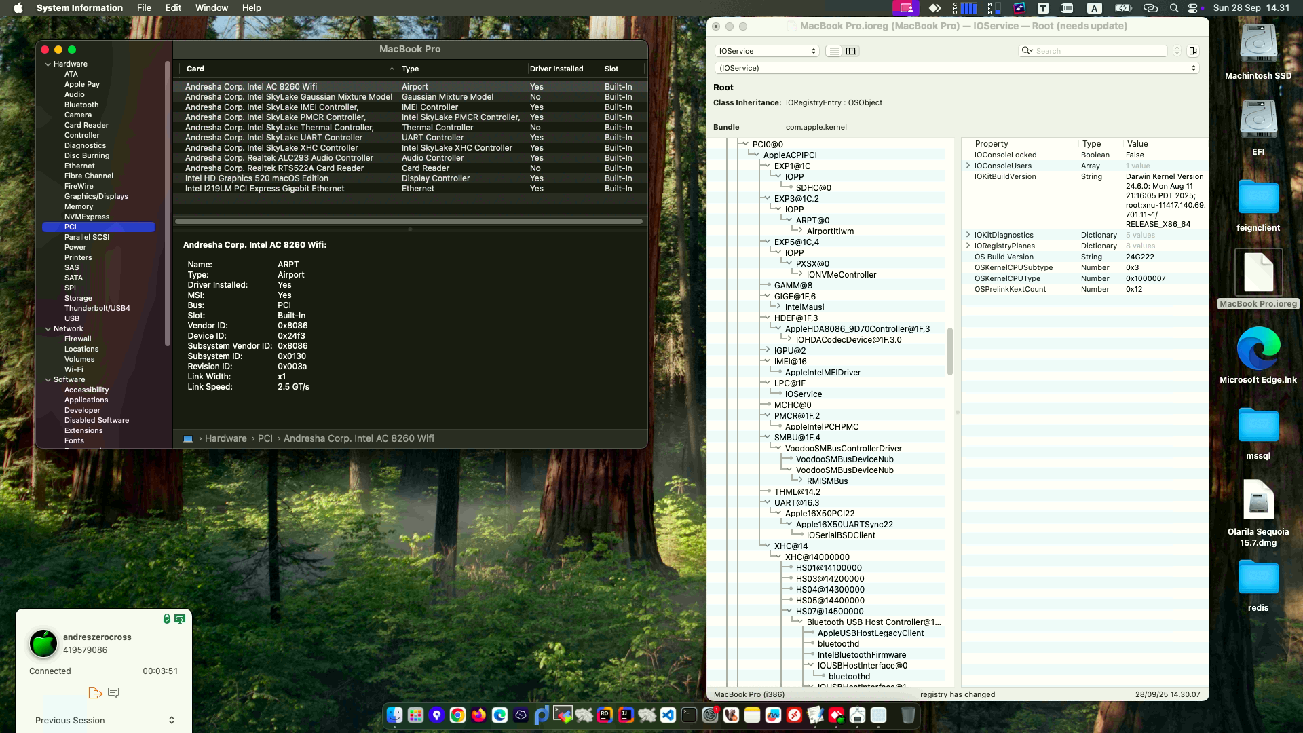Click the IORegistryExplorer Search field

(1093, 51)
